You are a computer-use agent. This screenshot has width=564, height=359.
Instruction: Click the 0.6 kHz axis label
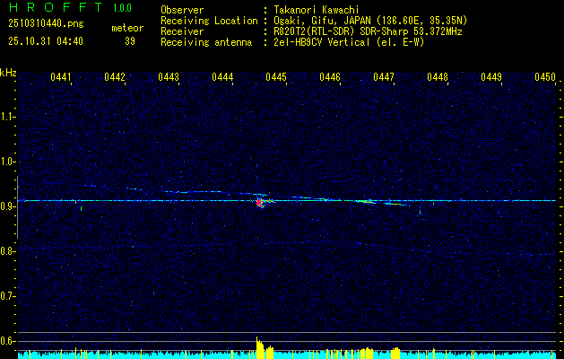point(8,340)
